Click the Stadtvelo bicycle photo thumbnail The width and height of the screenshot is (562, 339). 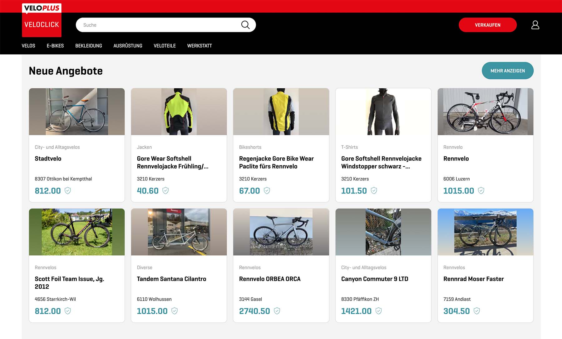[x=77, y=111]
